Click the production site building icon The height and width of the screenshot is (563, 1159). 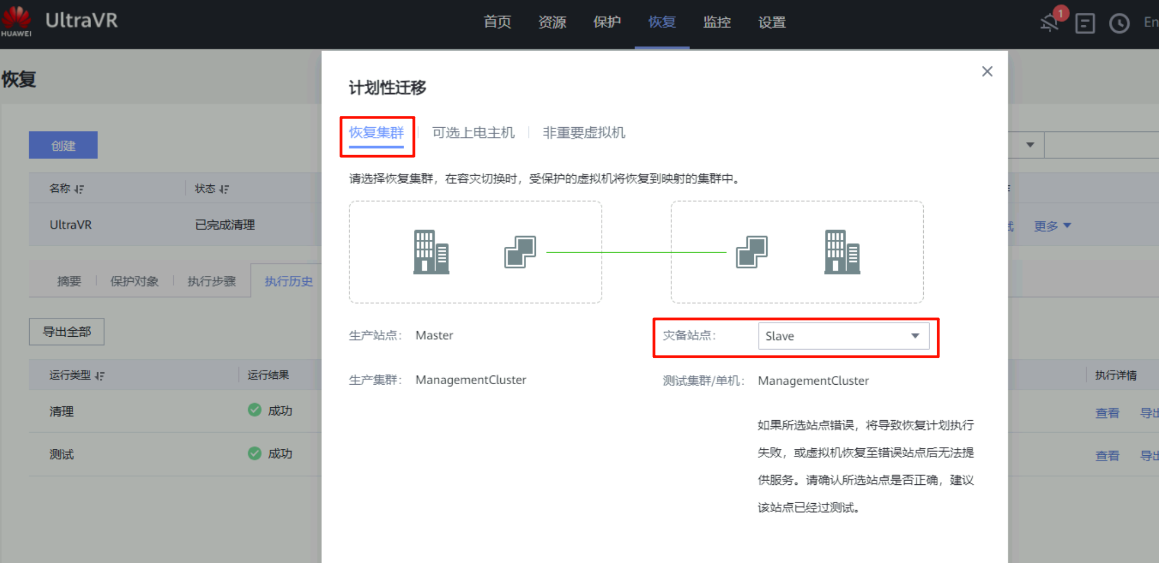431,252
